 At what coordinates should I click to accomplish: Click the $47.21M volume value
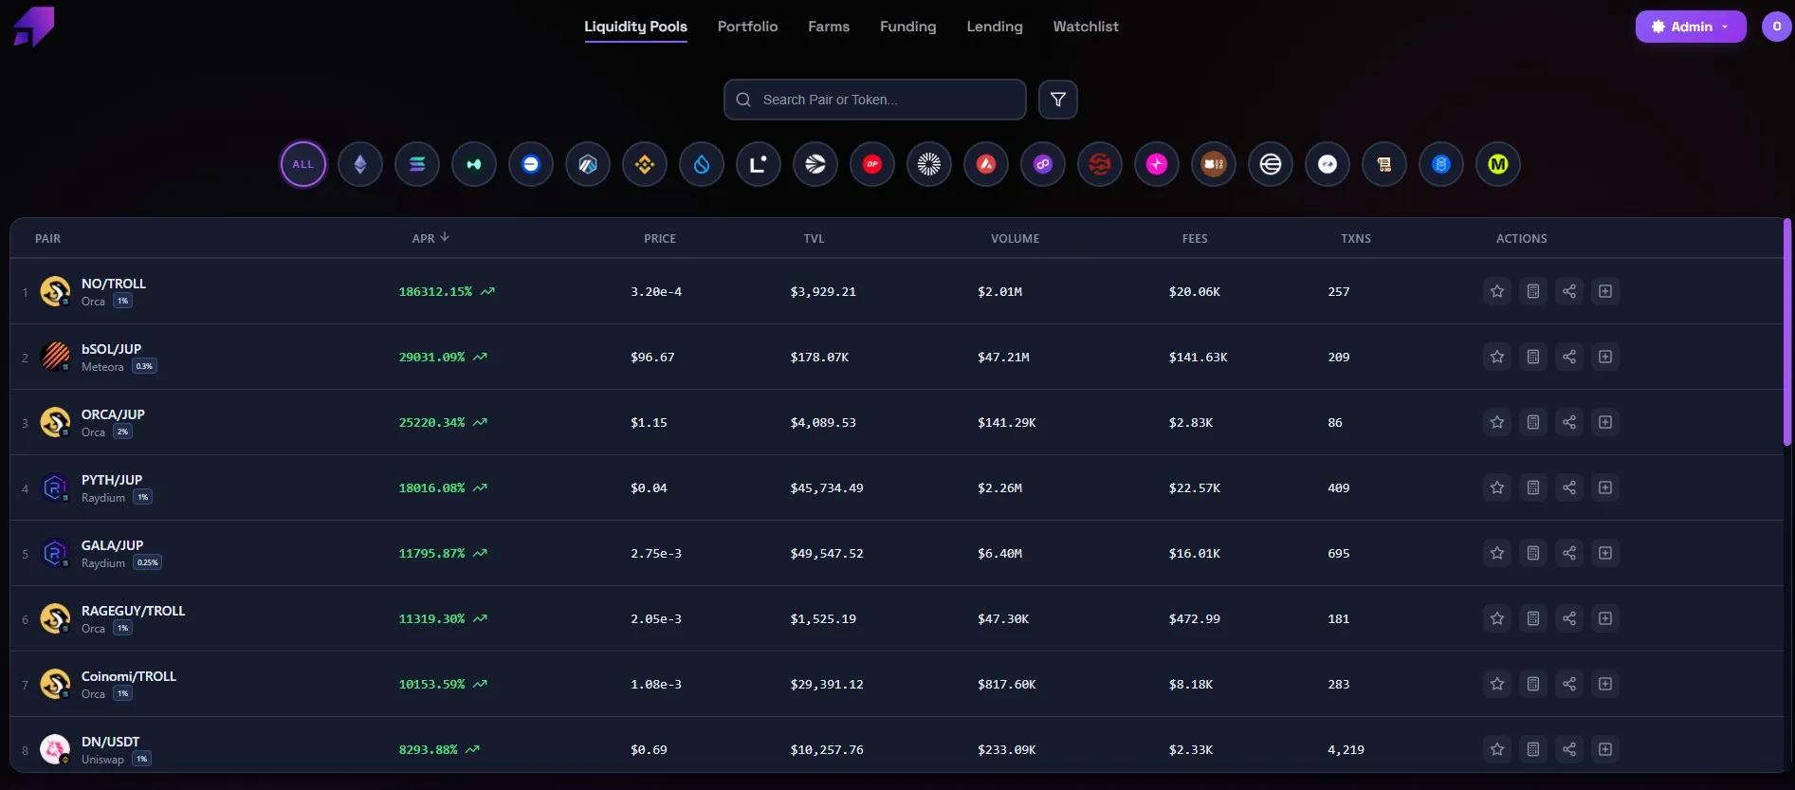pos(1003,357)
